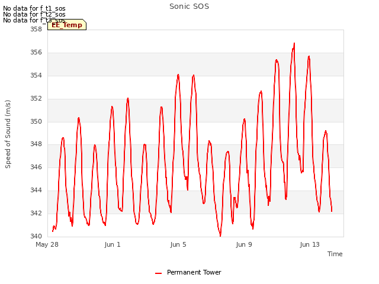Click the 356 y-axis tick label
379x284 pixels.
pyautogui.click(x=36, y=53)
